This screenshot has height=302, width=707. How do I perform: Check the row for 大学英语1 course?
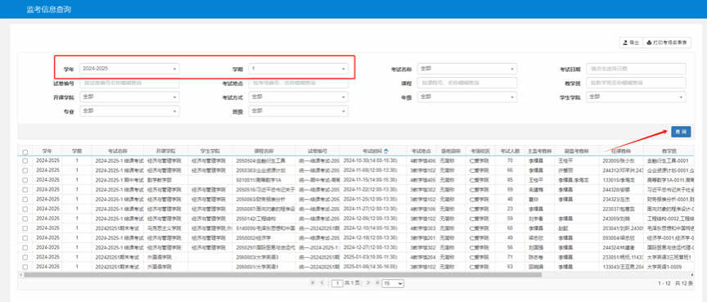pyautogui.click(x=25, y=267)
